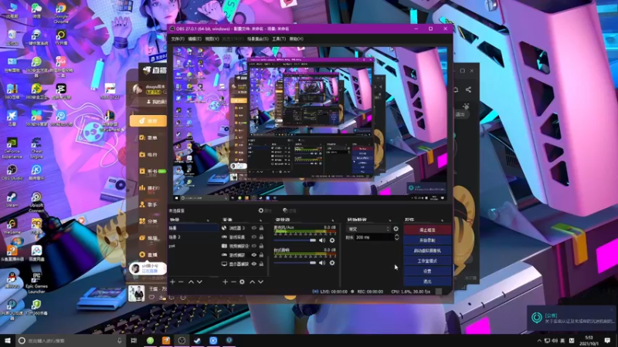Open Windows Start menu
The height and width of the screenshot is (347, 618).
[x=8, y=340]
